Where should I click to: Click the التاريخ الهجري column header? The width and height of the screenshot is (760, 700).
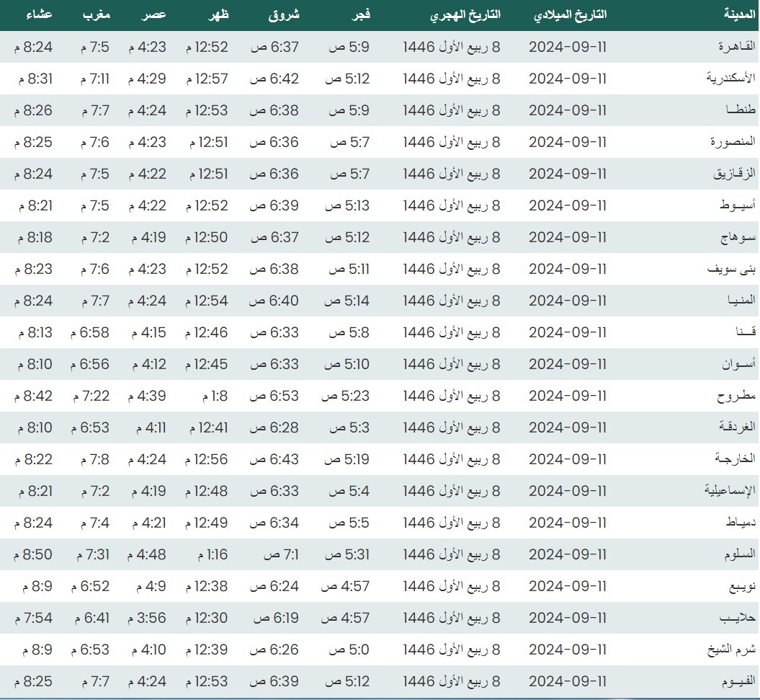click(465, 14)
